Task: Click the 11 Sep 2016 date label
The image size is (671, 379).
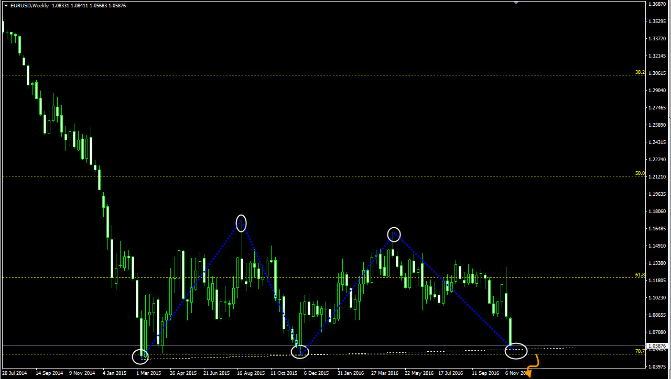Action: point(485,374)
